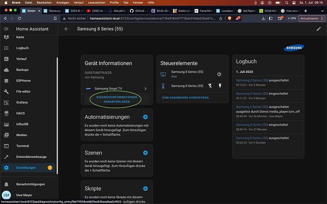
Task: Add a scene with the plus button
Action: coord(145,153)
